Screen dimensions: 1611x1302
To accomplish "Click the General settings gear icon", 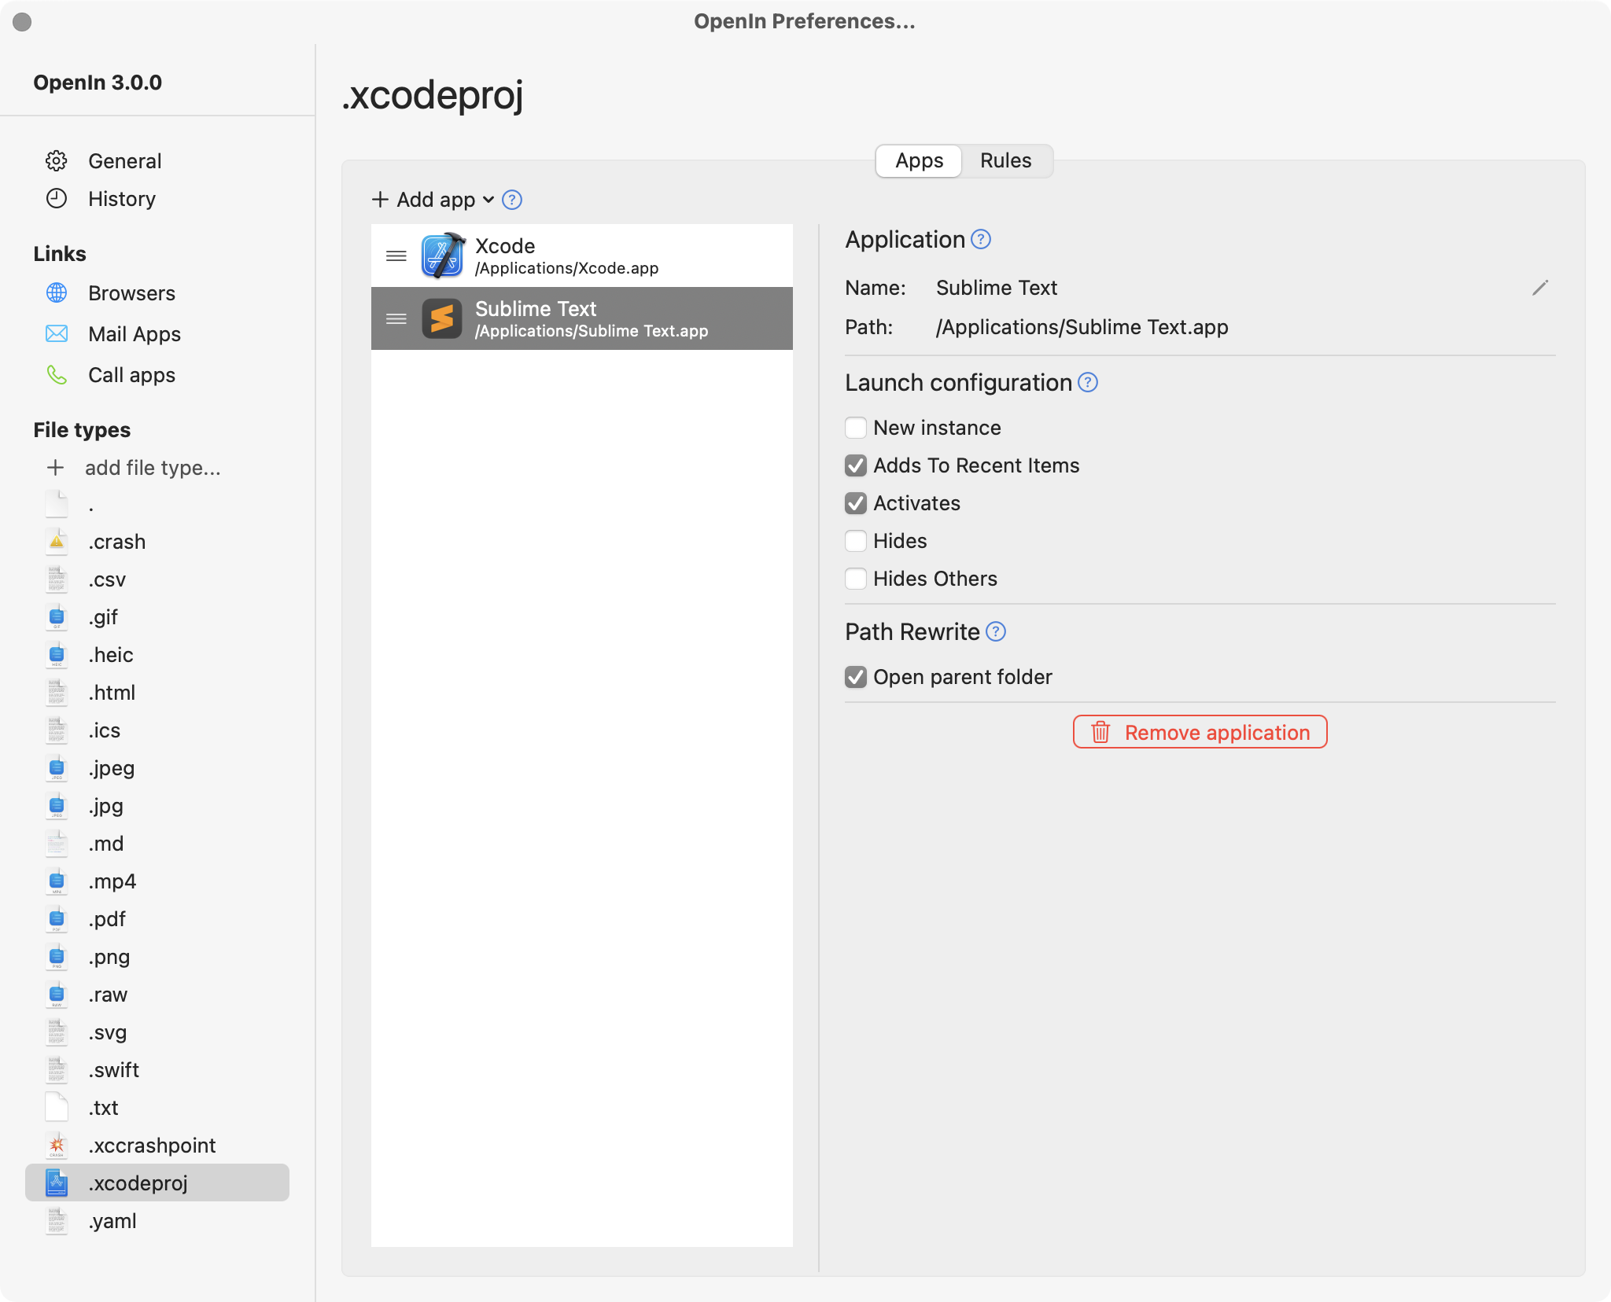I will coord(57,160).
